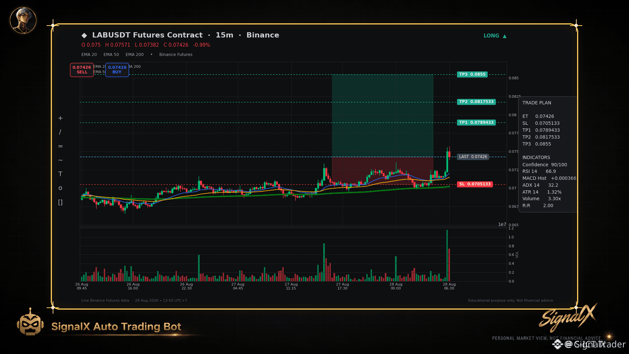This screenshot has height=354, width=629.
Task: Click the red SL 0.0705133 tag
Action: point(475,184)
